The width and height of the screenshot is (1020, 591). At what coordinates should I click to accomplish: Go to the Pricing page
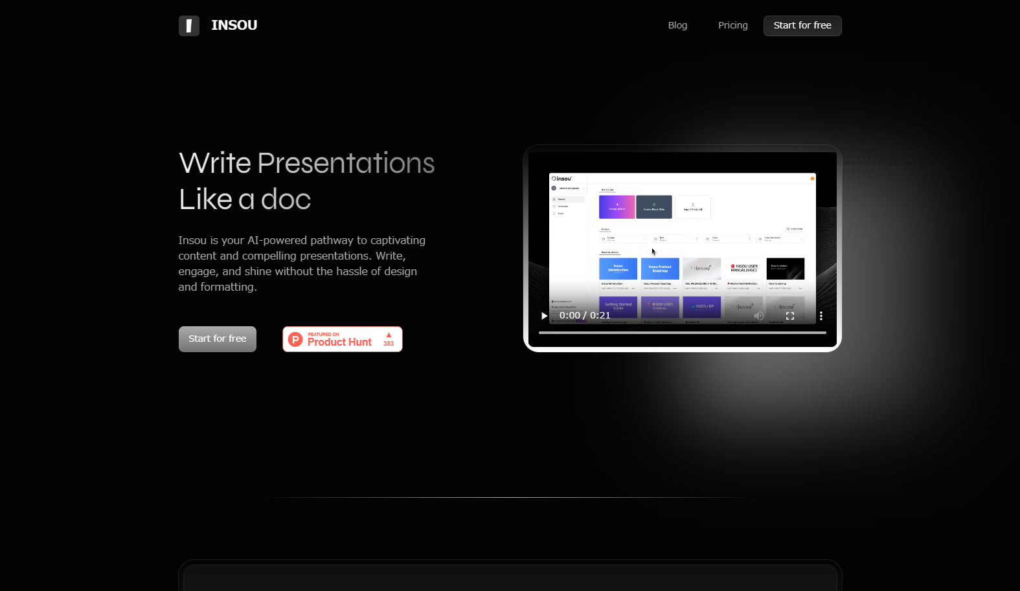point(732,25)
